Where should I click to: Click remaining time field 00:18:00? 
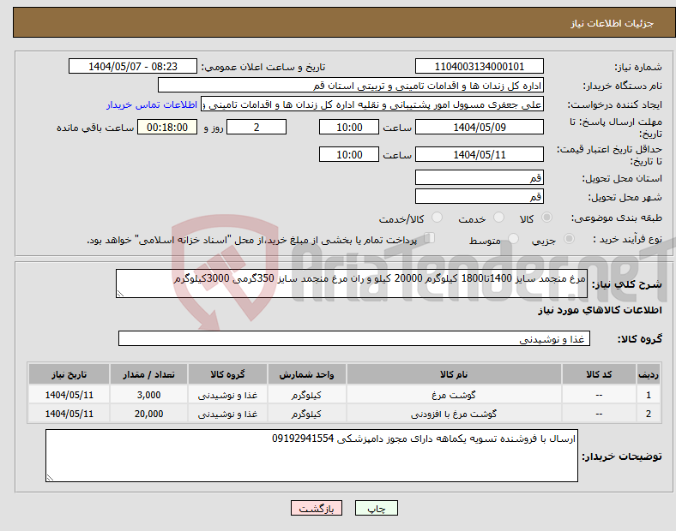pyautogui.click(x=167, y=128)
